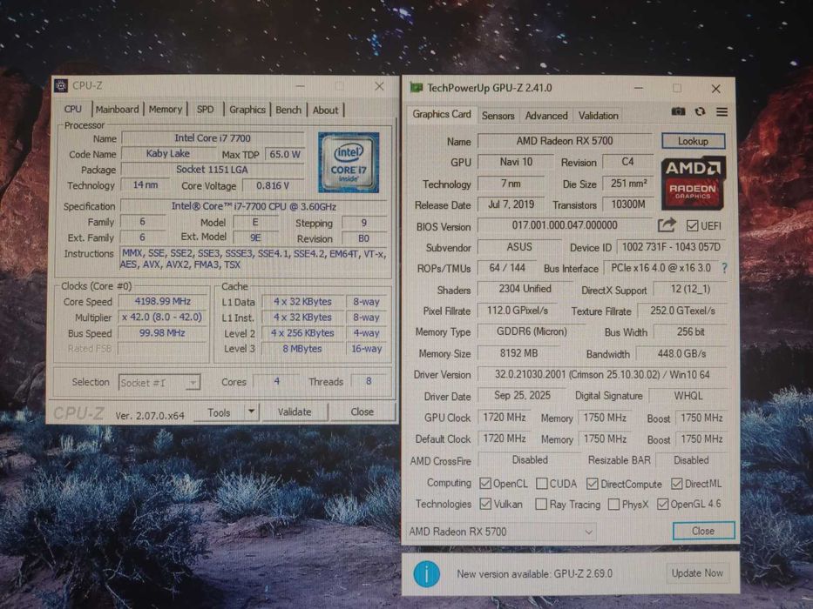Click the Code Name value Kaby Lake

[x=168, y=154]
